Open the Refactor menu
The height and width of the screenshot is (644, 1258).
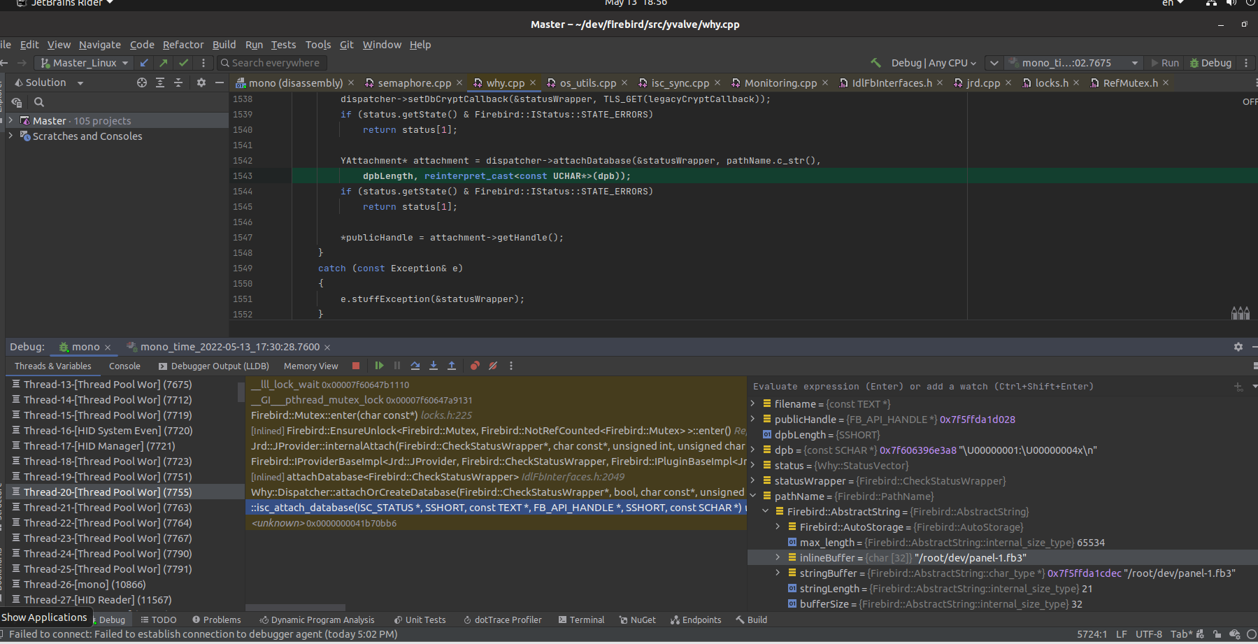[x=183, y=44]
